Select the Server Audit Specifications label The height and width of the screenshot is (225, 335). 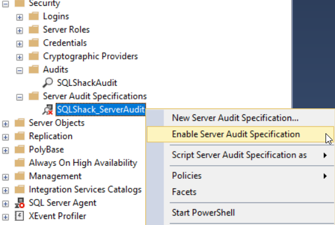click(x=95, y=97)
